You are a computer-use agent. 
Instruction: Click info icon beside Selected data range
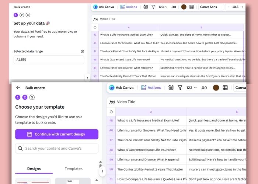[x=82, y=52]
